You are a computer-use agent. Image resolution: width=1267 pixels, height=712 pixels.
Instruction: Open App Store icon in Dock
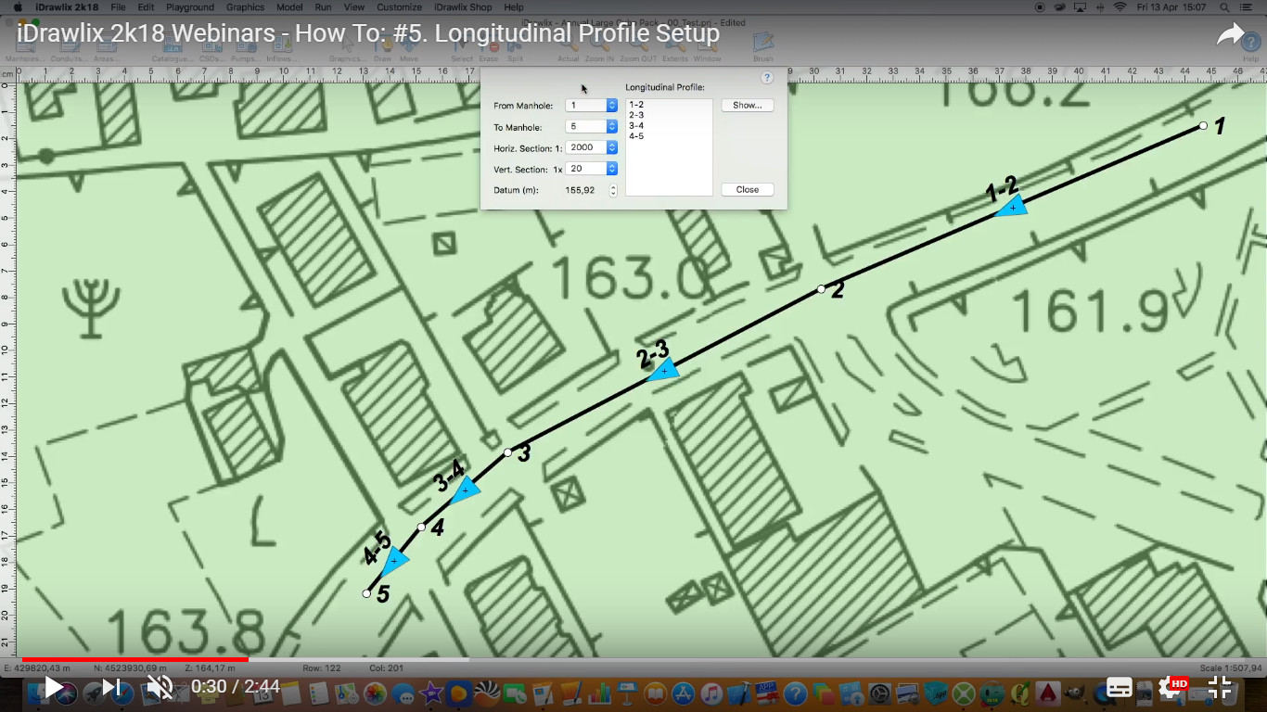pyautogui.click(x=683, y=693)
